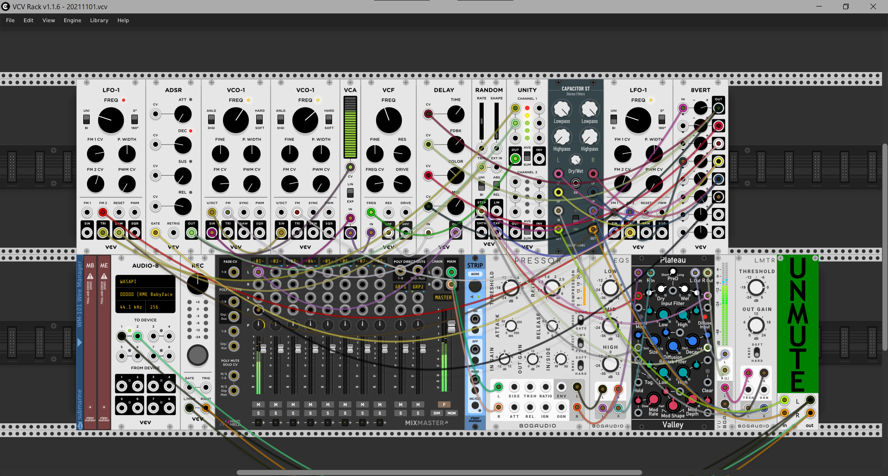Click the ADSR GATE input jack

click(155, 233)
